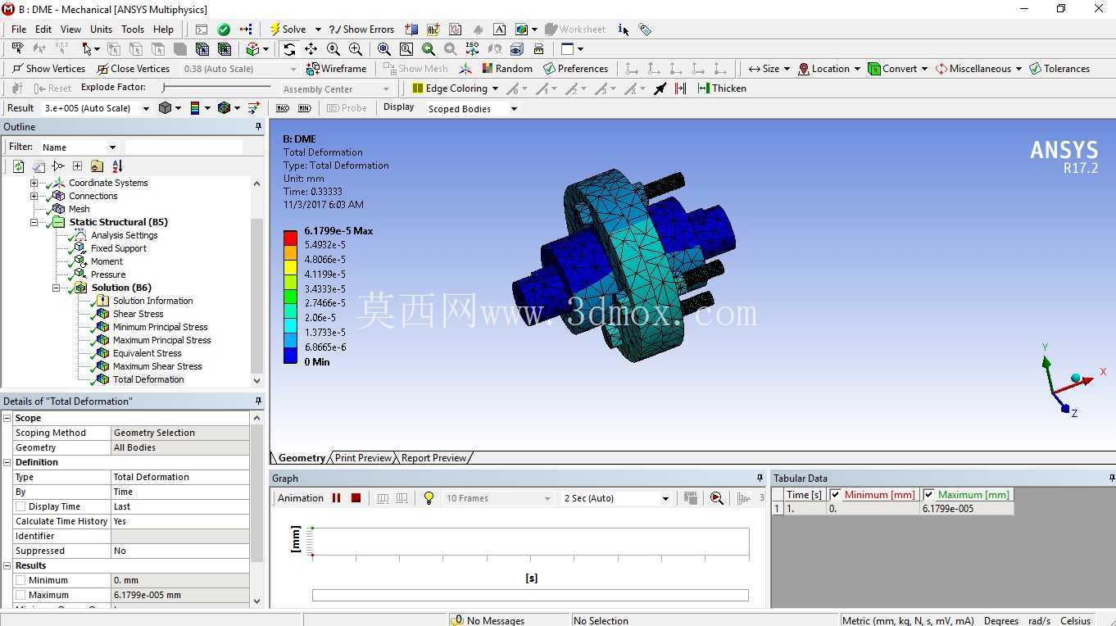This screenshot has width=1116, height=626.
Task: Toggle the Minimum result checkbox in Details
Action: (x=20, y=580)
